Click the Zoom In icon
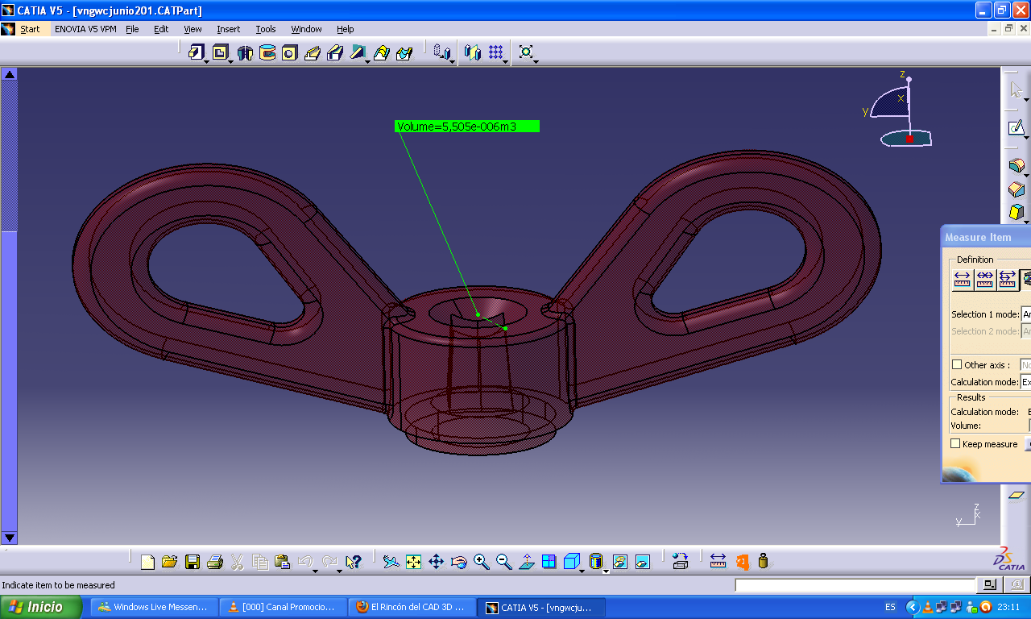The width and height of the screenshot is (1031, 619). click(482, 562)
